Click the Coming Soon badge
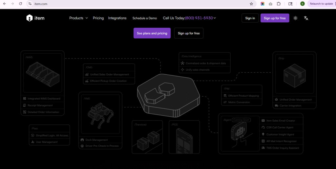Viewport: 336px width, 169px height. [x=241, y=120]
